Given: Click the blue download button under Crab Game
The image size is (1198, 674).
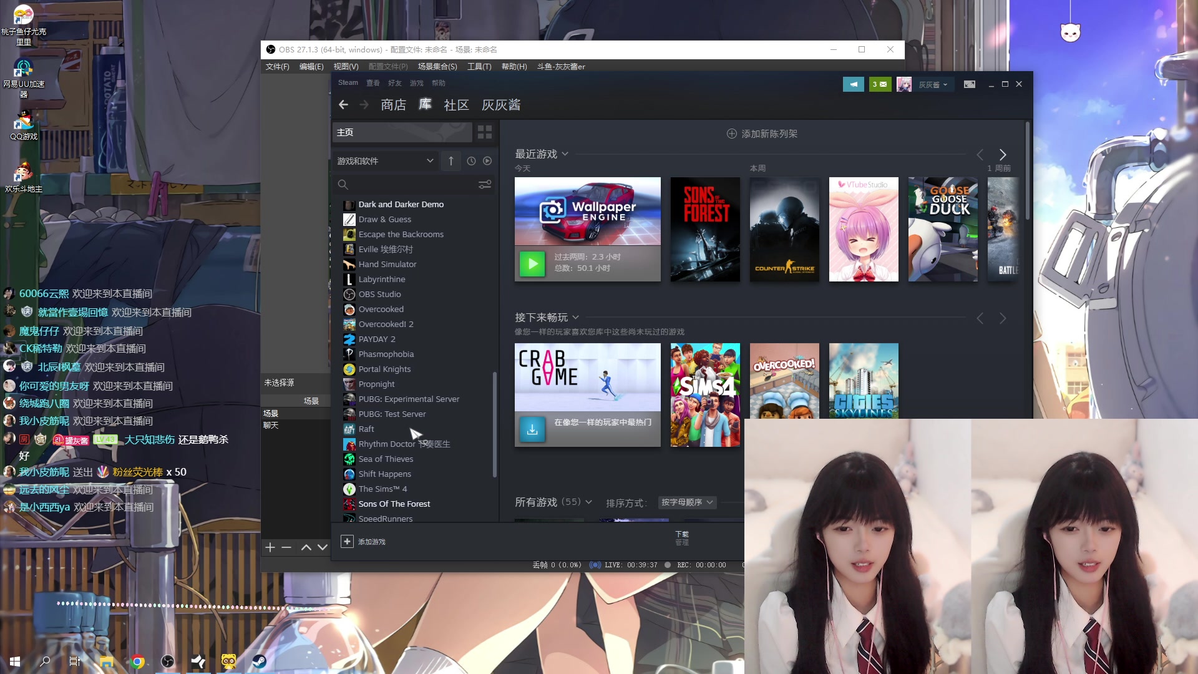Looking at the screenshot, I should 532,429.
